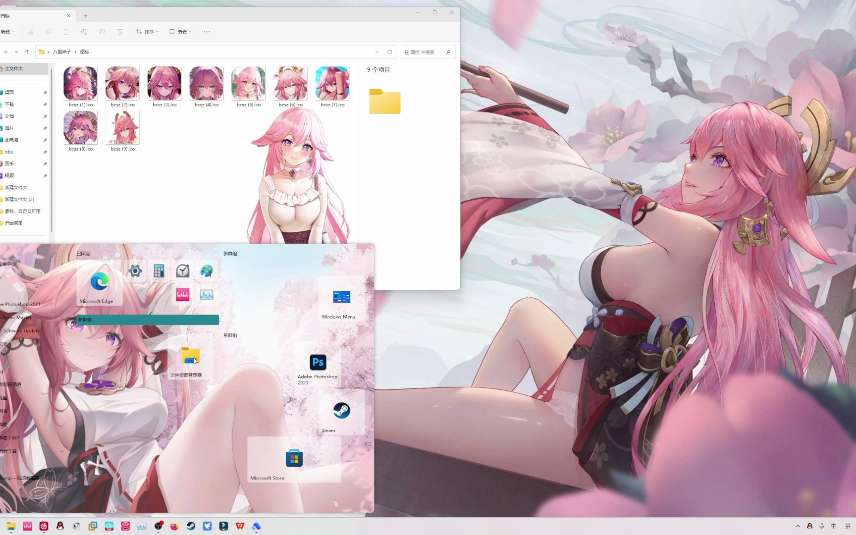The image size is (856, 535).
Task: Open the QQ penguin icon on taskbar
Action: tap(60, 526)
